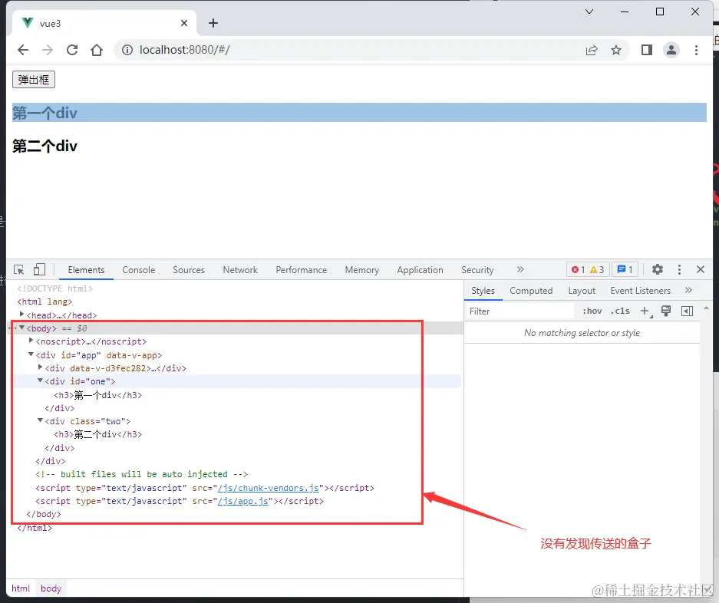Open Chrome three-dot menu

click(x=696, y=50)
